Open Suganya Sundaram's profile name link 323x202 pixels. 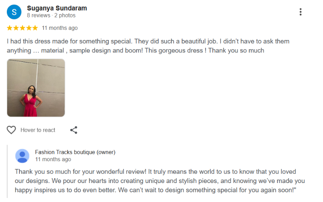(x=57, y=8)
